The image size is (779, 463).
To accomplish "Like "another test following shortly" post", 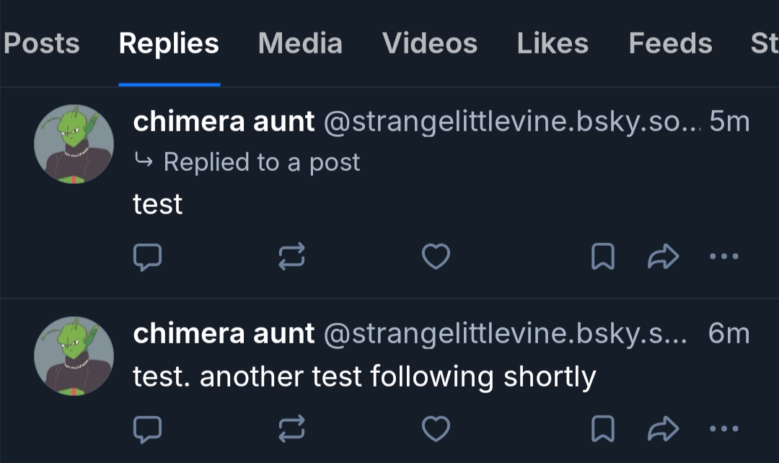I will click(x=436, y=429).
